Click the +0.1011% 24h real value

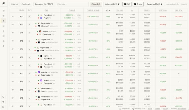coord(178,25)
